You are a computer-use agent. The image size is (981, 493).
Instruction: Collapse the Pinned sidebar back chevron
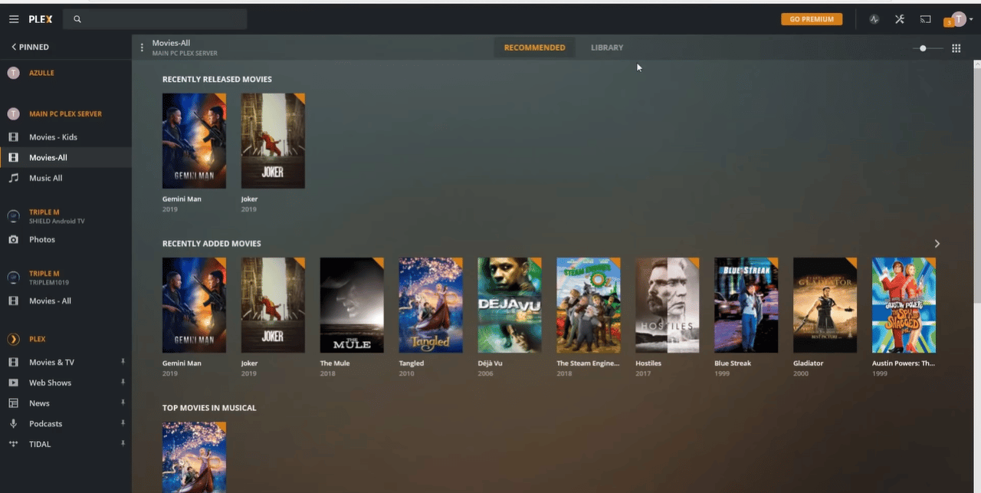click(x=14, y=47)
